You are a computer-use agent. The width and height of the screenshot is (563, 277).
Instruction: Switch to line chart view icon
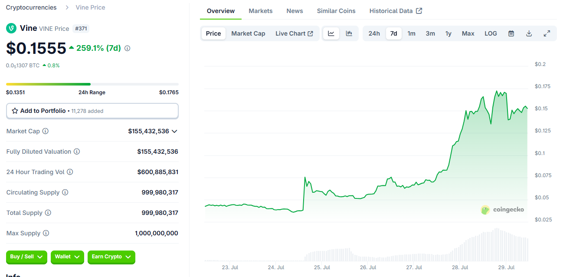(x=331, y=33)
